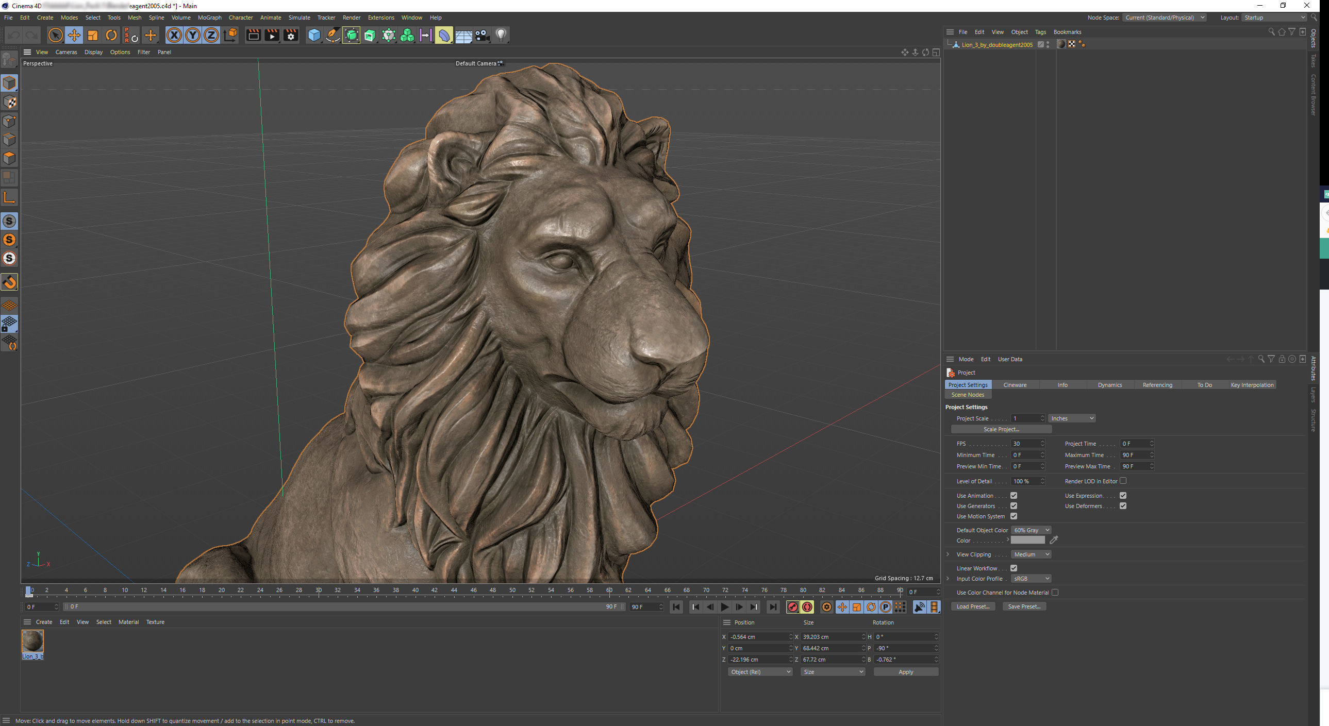Screen dimensions: 1329x726
Task: Expand the View Clipping section arrow
Action: click(948, 554)
